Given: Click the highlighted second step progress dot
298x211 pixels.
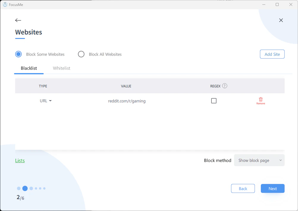Looking at the screenshot, I should point(25,188).
